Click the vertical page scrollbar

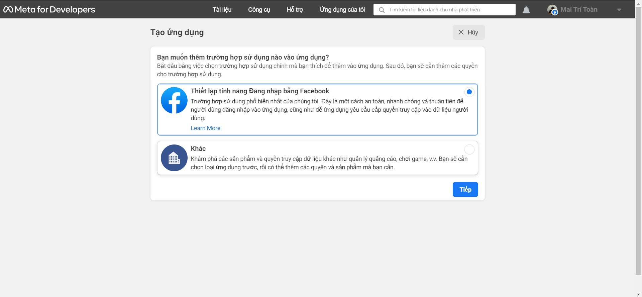(x=638, y=140)
